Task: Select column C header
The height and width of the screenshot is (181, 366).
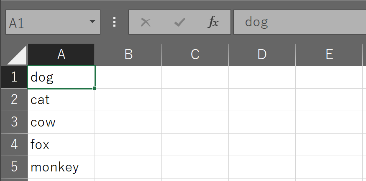Action: coord(195,55)
